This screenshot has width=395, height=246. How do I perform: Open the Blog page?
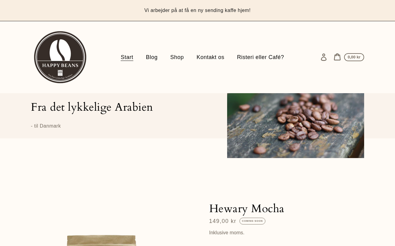[152, 57]
